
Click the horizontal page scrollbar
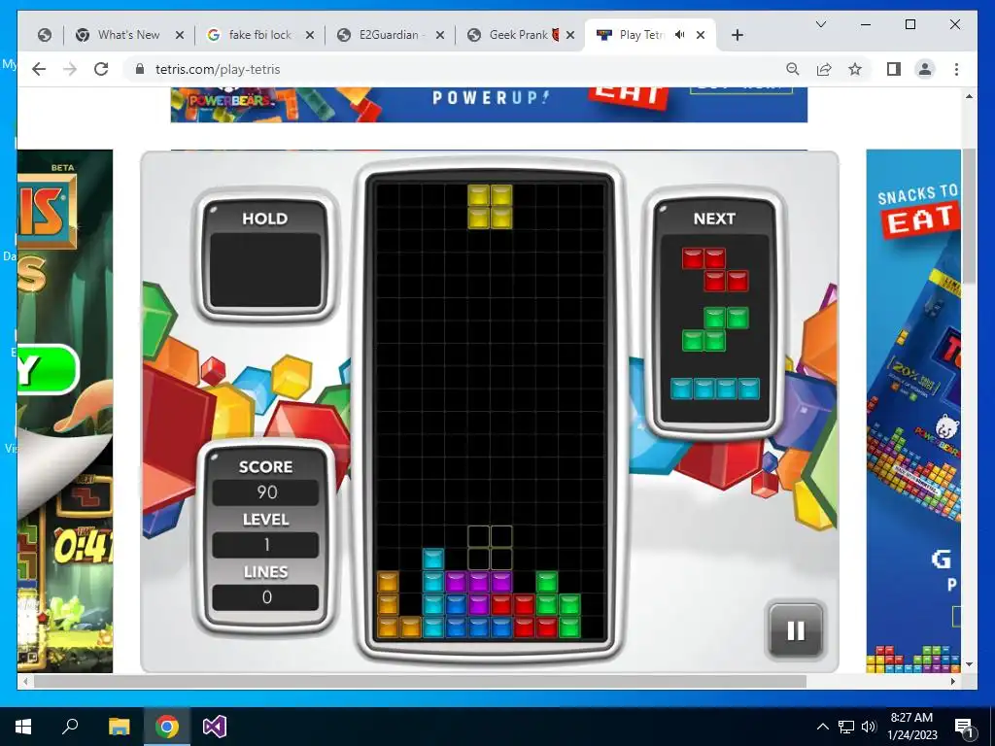point(420,681)
